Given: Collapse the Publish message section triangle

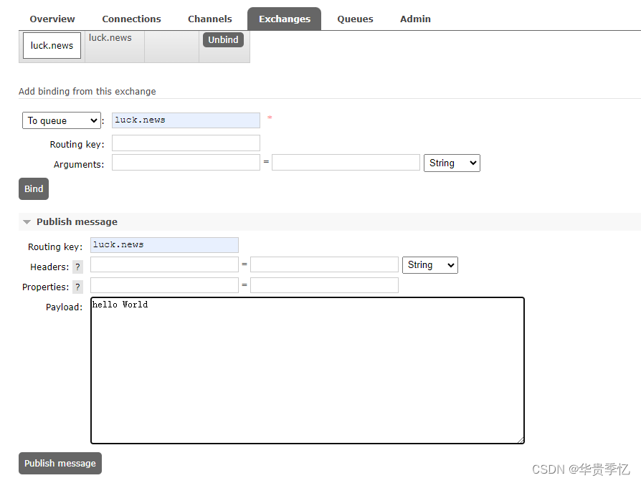Looking at the screenshot, I should click(27, 221).
